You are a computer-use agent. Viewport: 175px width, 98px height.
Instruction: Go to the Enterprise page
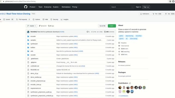tap(48, 7)
